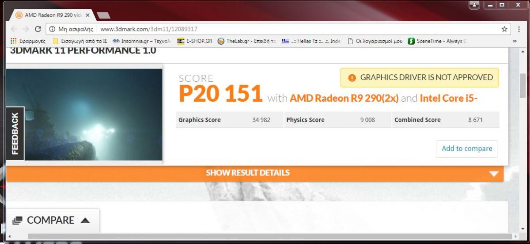The width and height of the screenshot is (530, 244).
Task: Click the underwater benchmark thumbnail image
Action: tap(84, 114)
